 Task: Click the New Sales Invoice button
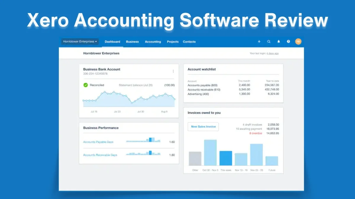203,126
